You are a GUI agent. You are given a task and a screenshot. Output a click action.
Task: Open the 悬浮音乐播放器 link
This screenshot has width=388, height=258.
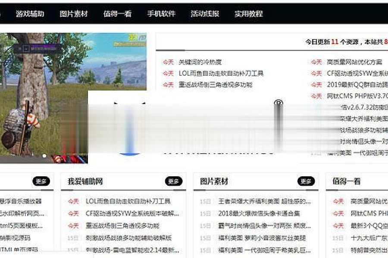[21, 201]
